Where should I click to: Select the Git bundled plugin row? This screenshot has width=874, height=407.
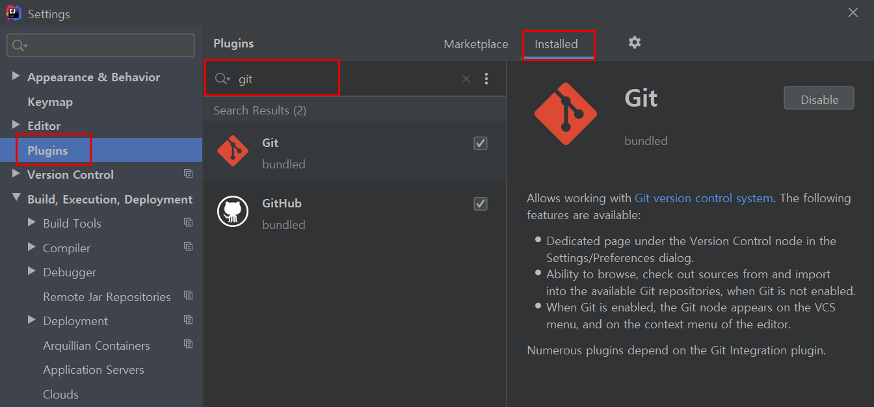point(354,151)
